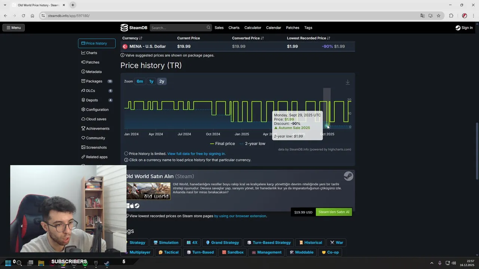
Task: Select Cloud saves in the sidebar
Action: coord(97,119)
